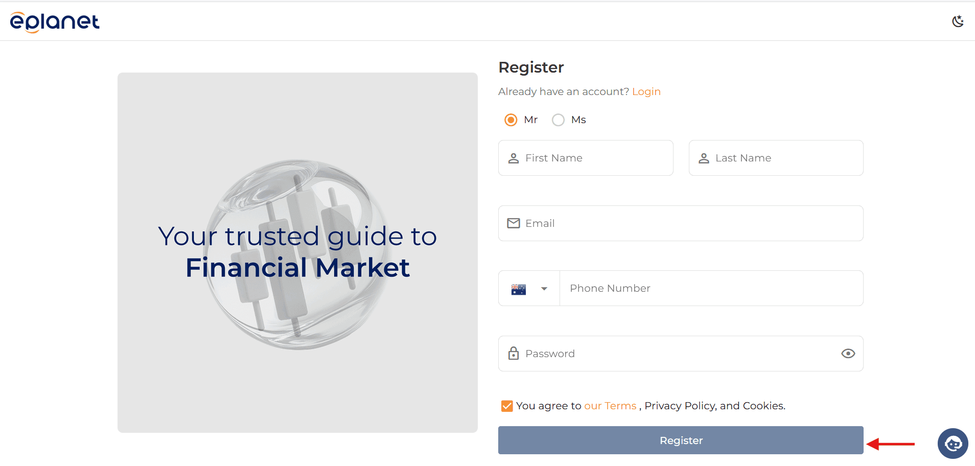Show the password using the eye toggle
This screenshot has height=466, width=975.
point(848,353)
